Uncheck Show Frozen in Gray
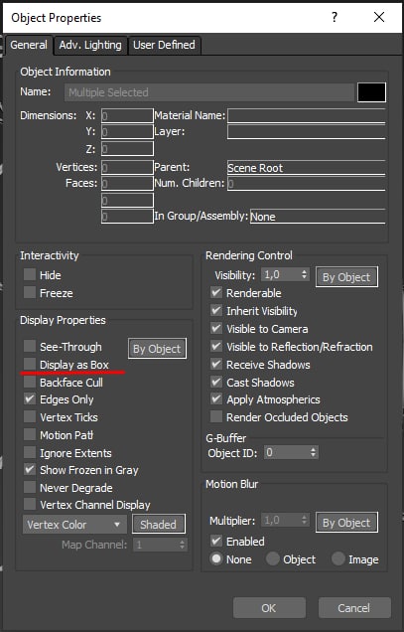The width and height of the screenshot is (404, 632). tap(30, 470)
